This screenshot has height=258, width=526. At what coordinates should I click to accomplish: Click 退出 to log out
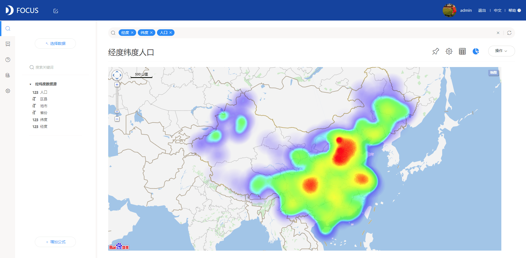click(482, 10)
